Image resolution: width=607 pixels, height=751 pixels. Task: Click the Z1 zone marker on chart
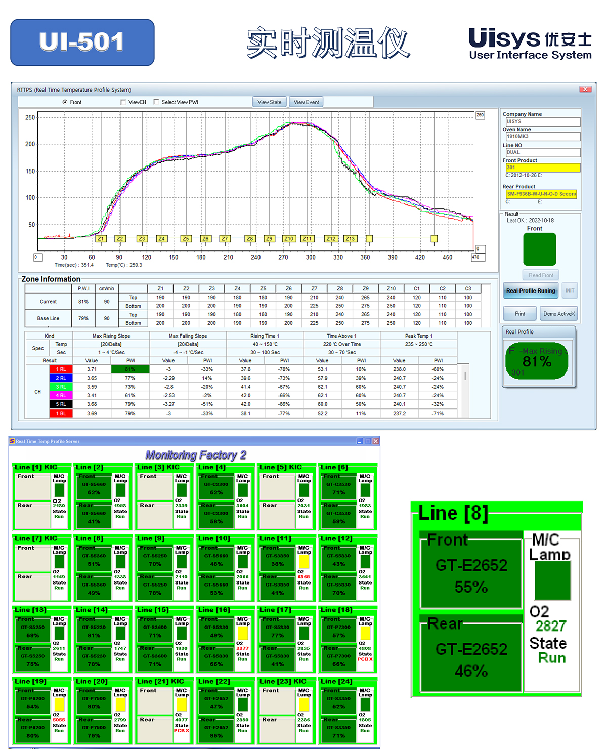[x=101, y=239]
